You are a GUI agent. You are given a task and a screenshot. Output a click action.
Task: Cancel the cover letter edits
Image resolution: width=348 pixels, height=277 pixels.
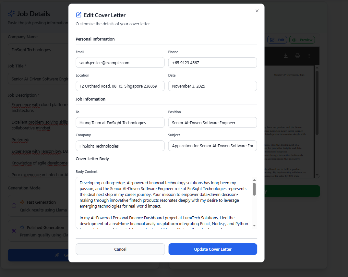coord(120,249)
